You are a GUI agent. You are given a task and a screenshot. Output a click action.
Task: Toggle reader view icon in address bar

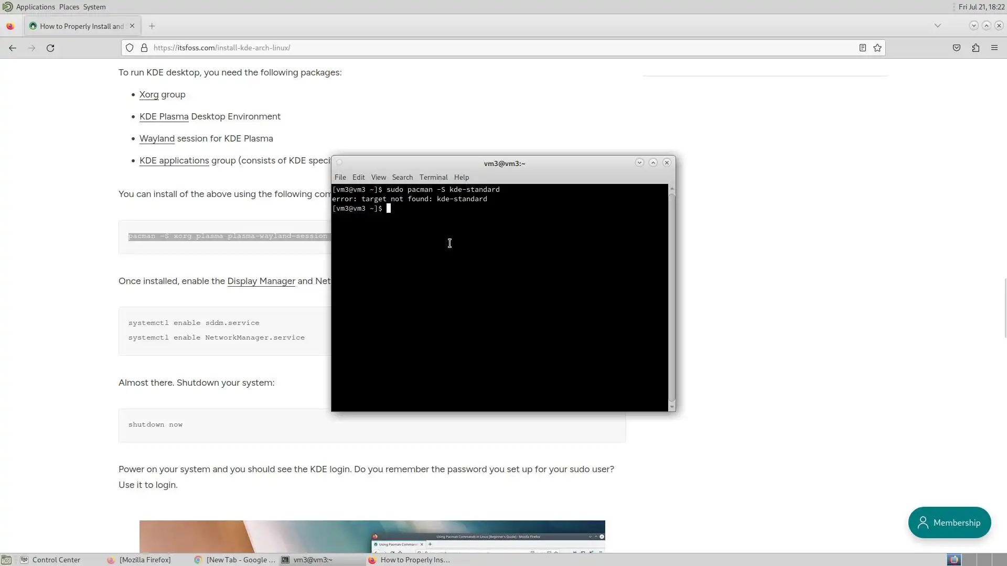[862, 48]
